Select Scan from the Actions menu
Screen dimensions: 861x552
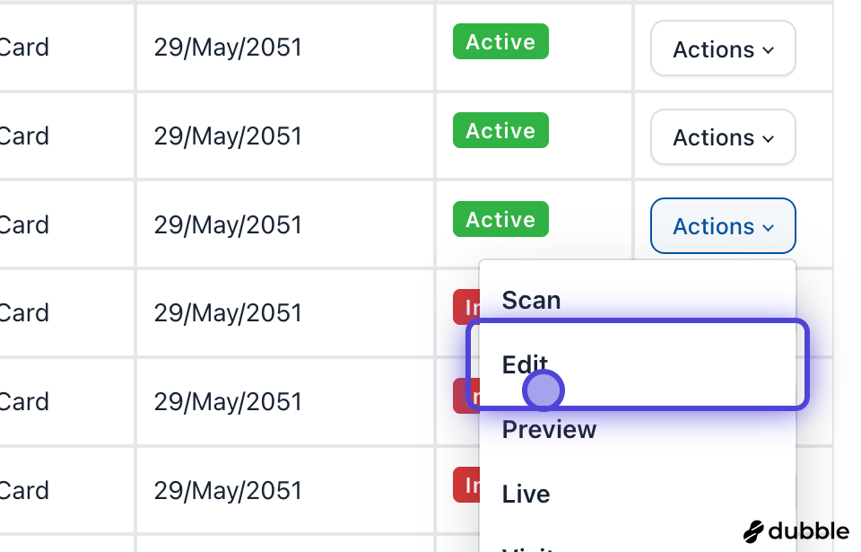pos(532,300)
